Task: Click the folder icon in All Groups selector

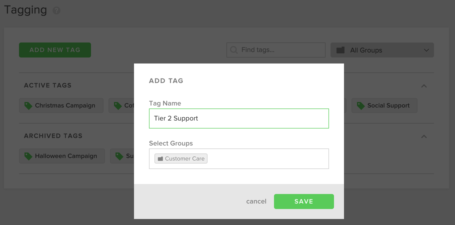Action: (340, 50)
